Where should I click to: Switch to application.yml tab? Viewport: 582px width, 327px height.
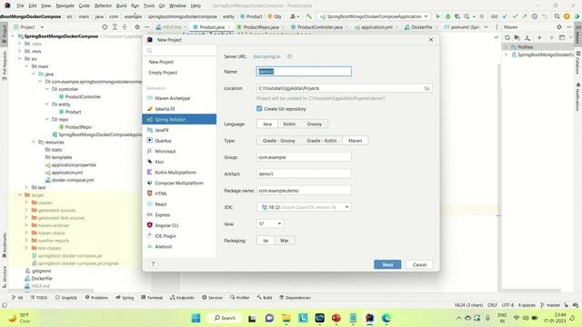click(x=376, y=27)
